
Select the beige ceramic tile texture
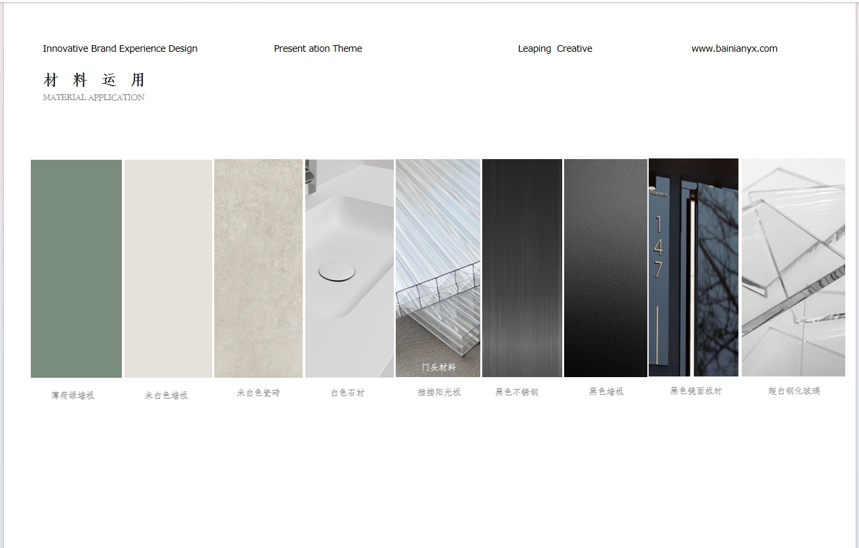[258, 268]
